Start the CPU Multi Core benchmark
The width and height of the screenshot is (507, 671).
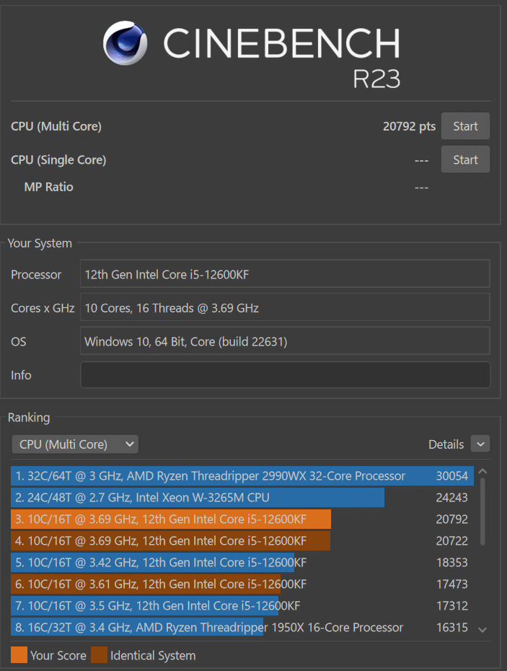(465, 126)
